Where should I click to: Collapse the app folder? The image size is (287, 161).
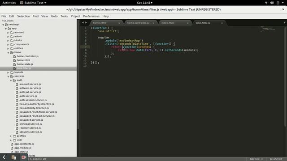tap(6, 29)
